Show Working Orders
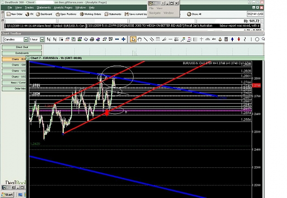The width and height of the screenshot is (287, 198). (x=90, y=14)
